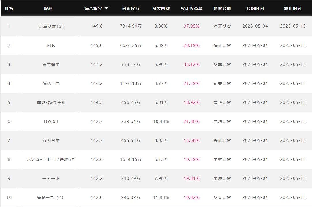This screenshot has width=312, height=207.
Task: Click futures company 宝城期货
Action: (222, 178)
